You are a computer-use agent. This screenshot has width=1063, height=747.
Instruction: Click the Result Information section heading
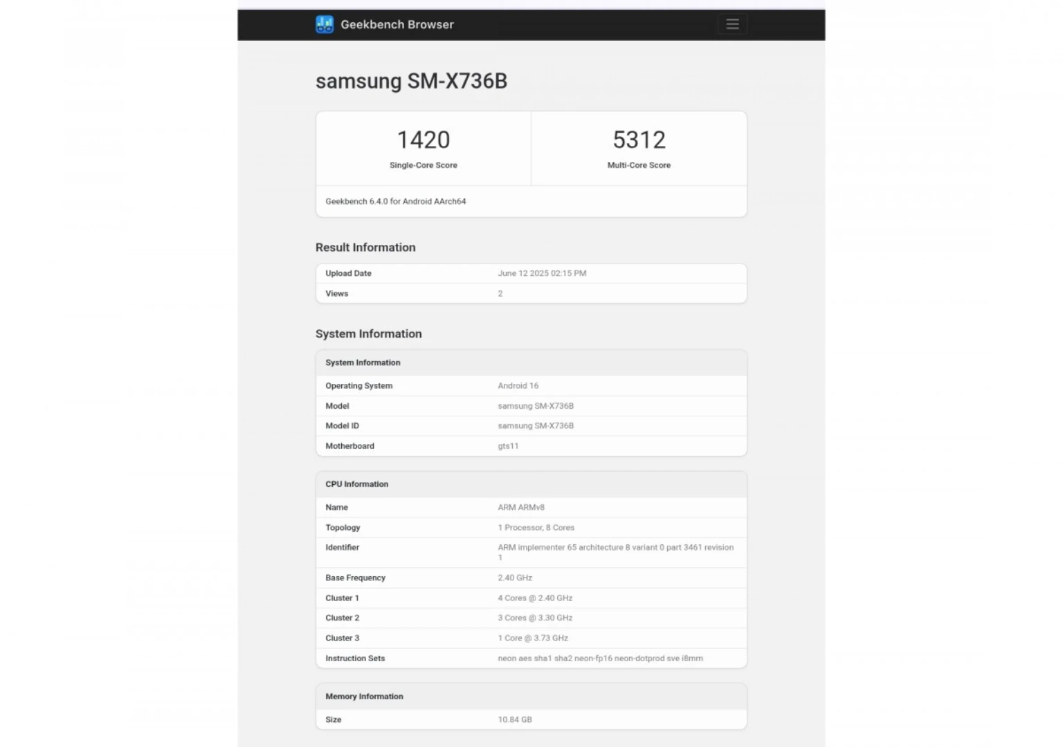pos(365,248)
